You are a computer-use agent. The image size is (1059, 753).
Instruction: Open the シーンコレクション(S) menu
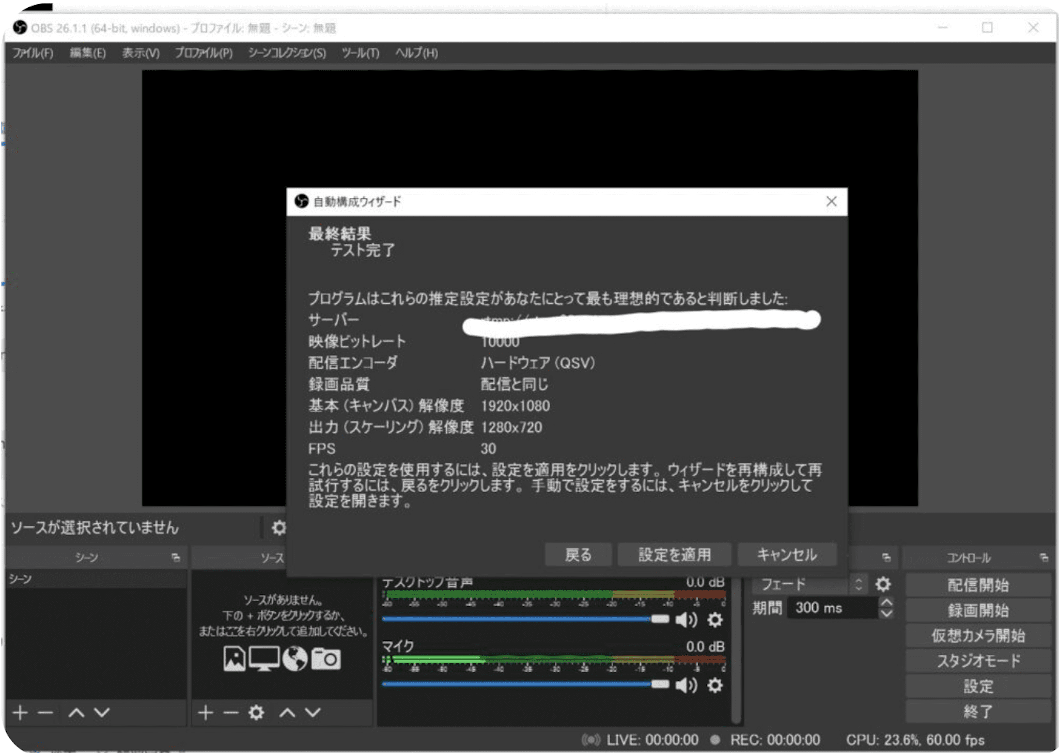(x=287, y=53)
